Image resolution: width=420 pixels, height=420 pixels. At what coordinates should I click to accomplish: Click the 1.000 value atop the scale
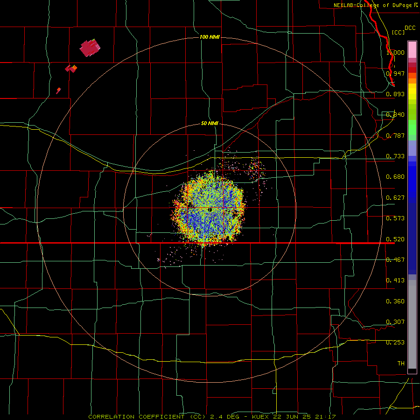click(x=395, y=52)
